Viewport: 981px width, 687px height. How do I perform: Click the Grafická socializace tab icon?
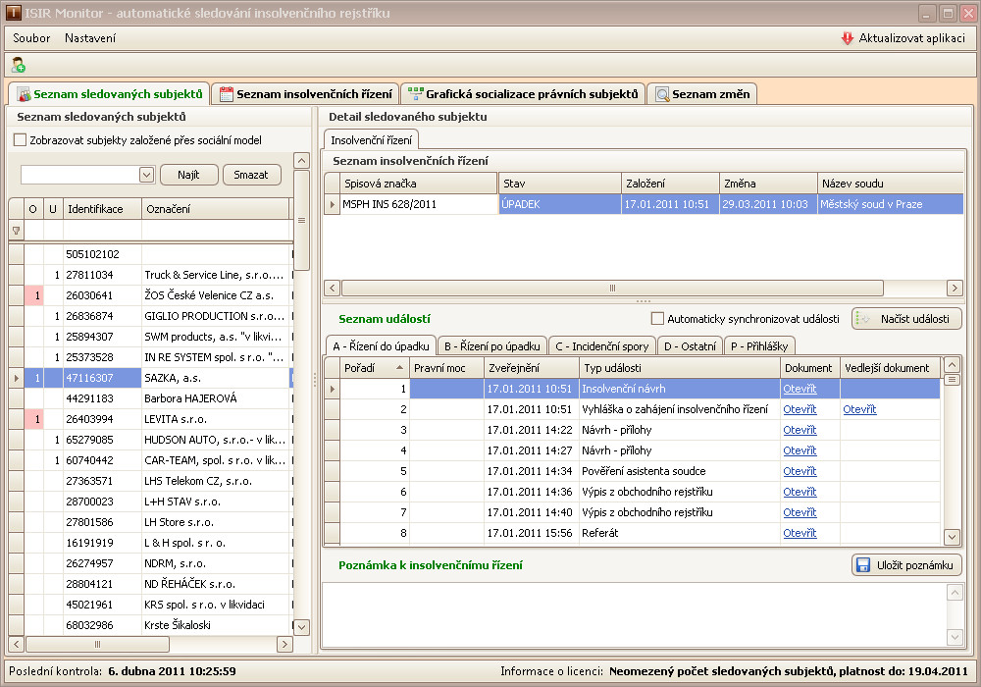click(416, 94)
